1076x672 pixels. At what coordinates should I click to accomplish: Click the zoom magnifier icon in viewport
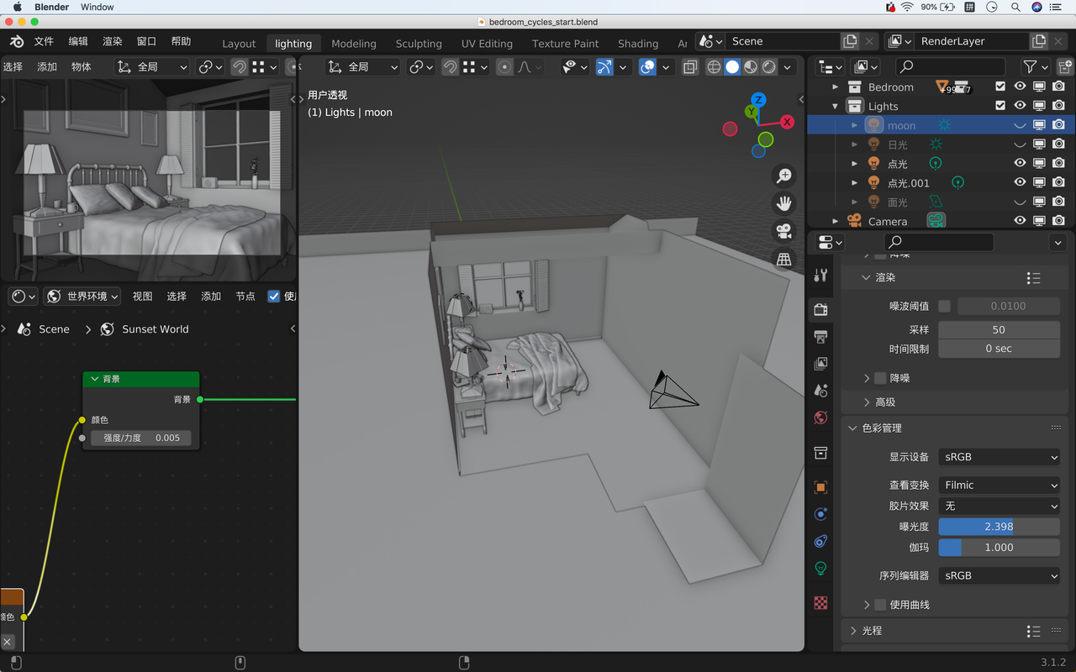(x=783, y=176)
